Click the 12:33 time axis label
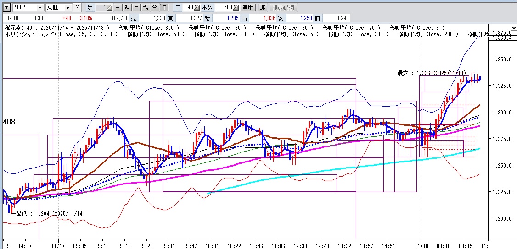The width and height of the screenshot is (517, 249). tap(300, 245)
